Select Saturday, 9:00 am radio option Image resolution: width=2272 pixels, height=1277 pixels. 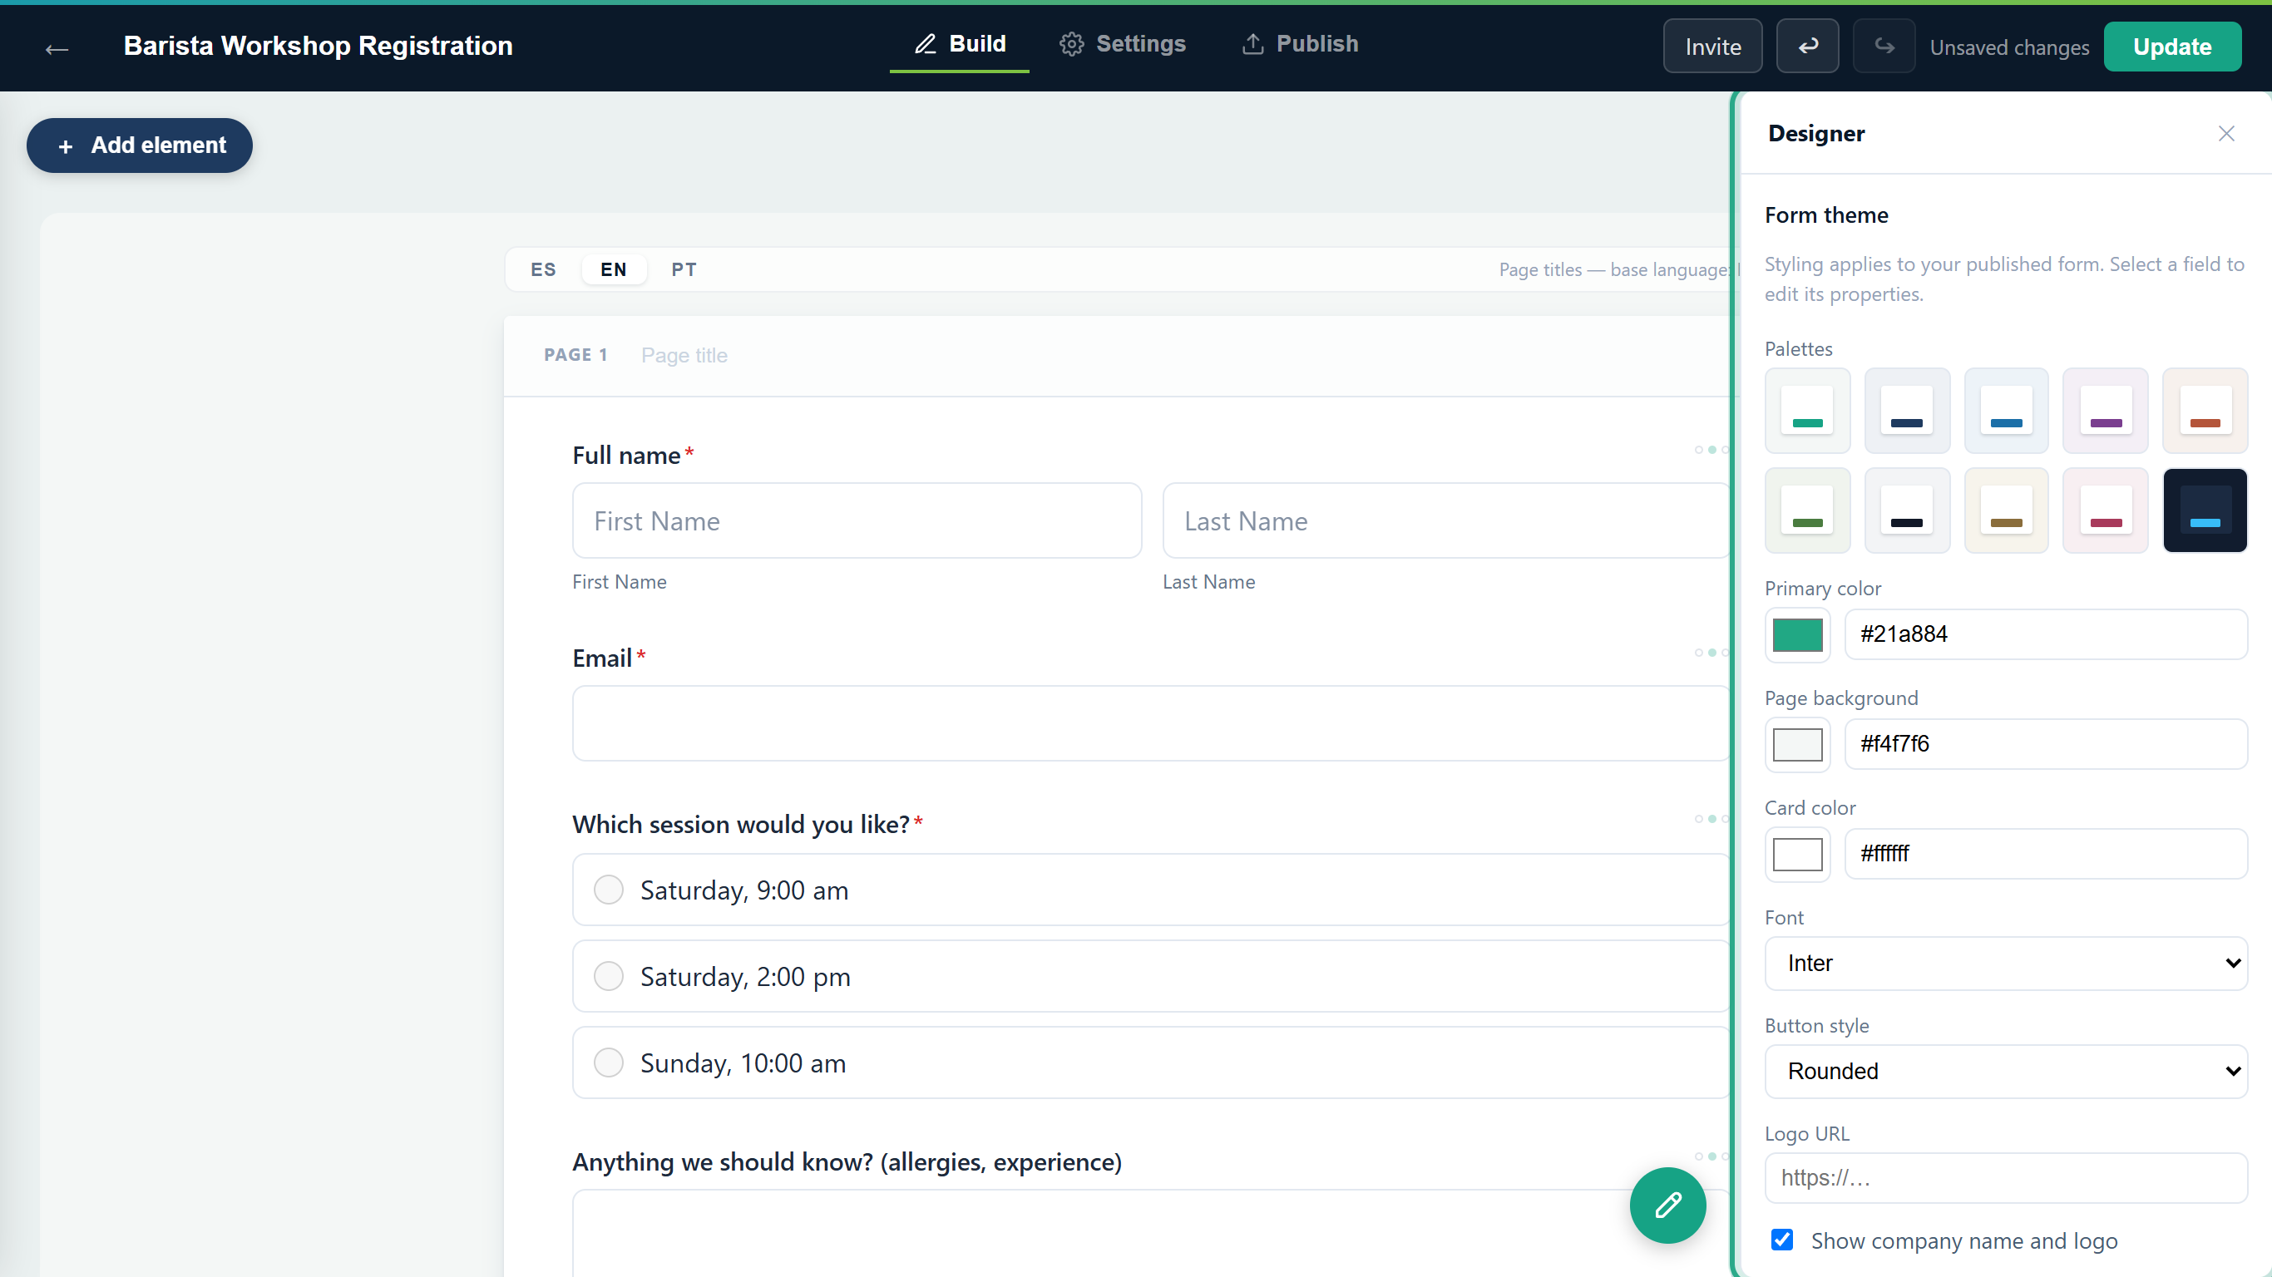pyautogui.click(x=1151, y=890)
